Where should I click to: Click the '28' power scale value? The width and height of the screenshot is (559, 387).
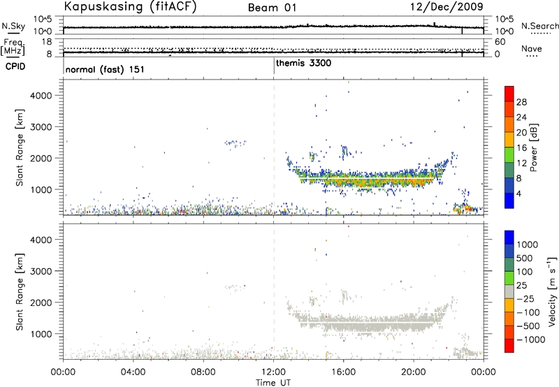pos(521,102)
